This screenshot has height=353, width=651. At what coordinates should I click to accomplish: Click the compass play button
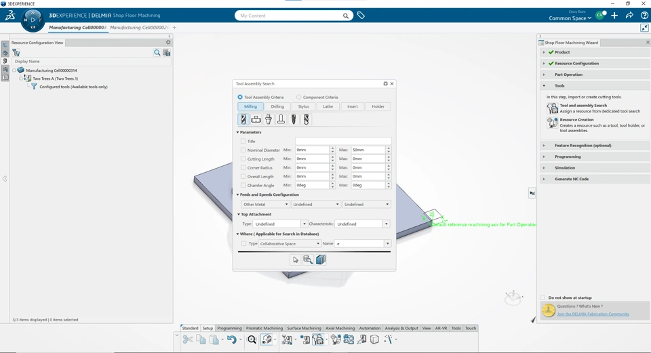coord(33,20)
